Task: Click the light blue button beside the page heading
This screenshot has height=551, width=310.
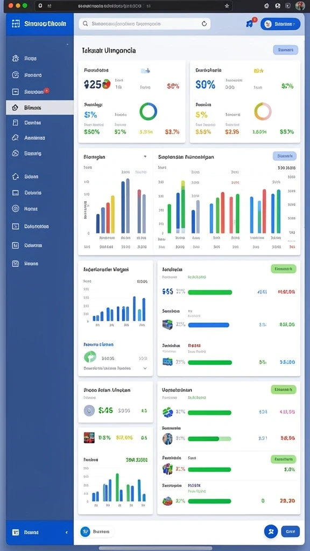Action: [285, 50]
